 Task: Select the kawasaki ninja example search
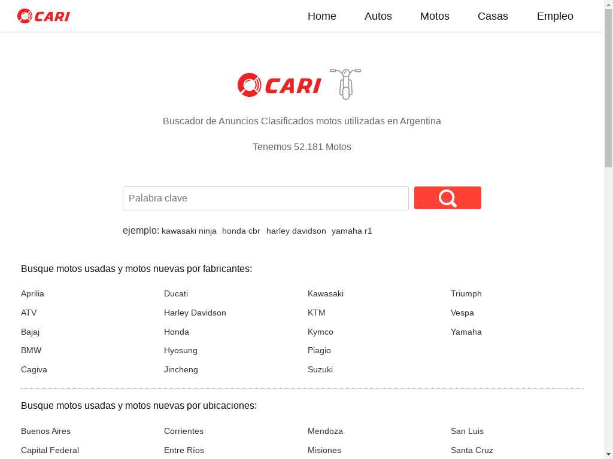[x=189, y=231]
